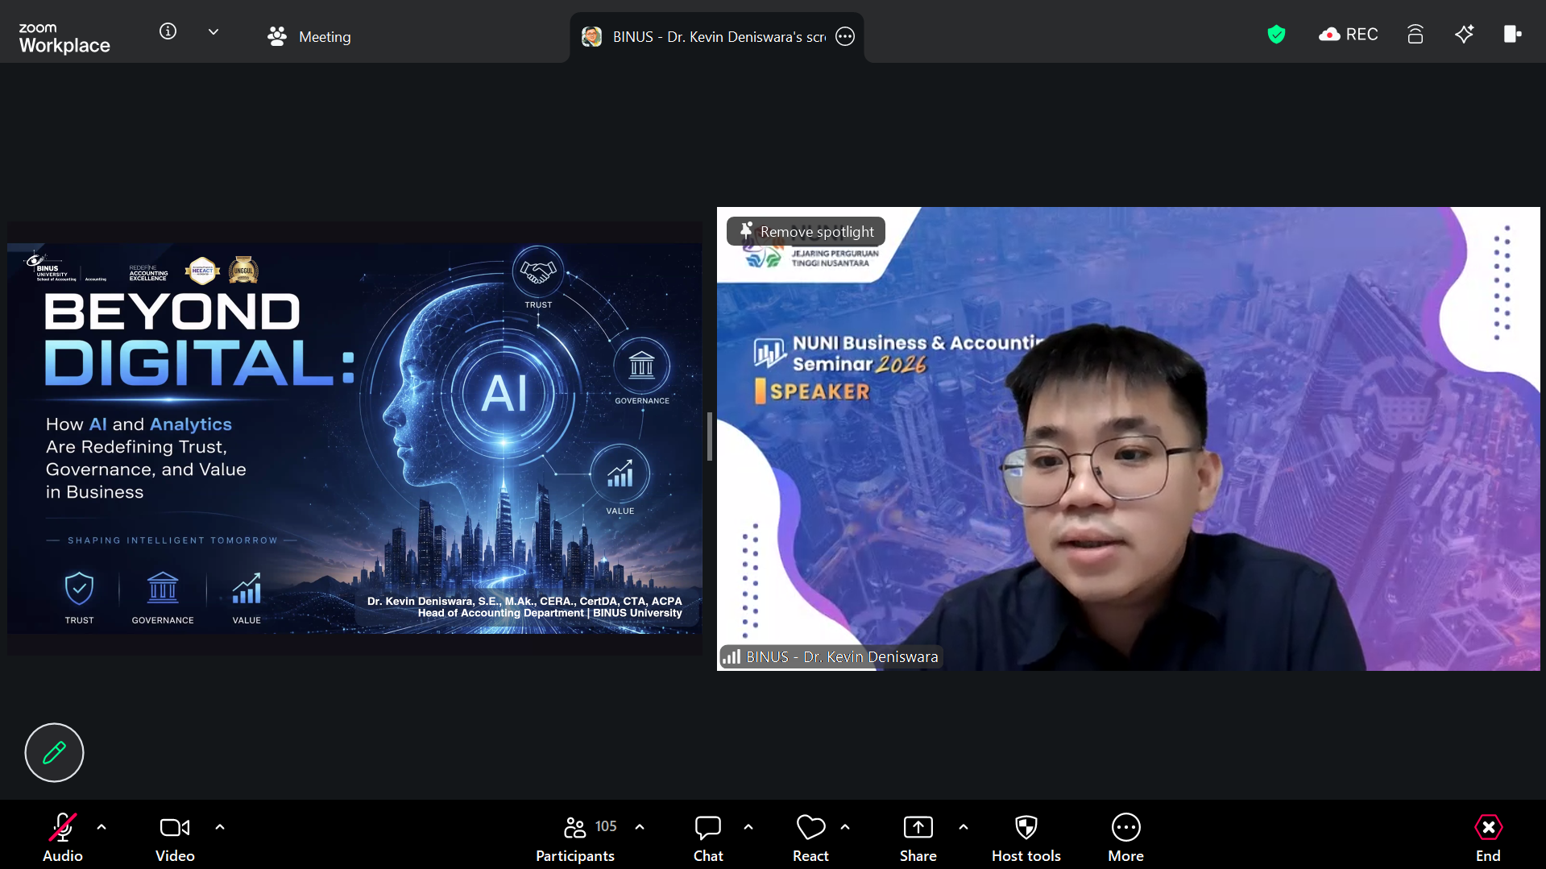End the meeting
Screen dimensions: 1546x869
tap(1488, 838)
